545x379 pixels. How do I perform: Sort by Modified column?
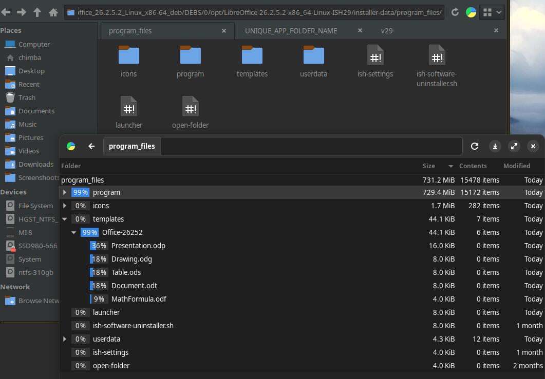tap(517, 166)
